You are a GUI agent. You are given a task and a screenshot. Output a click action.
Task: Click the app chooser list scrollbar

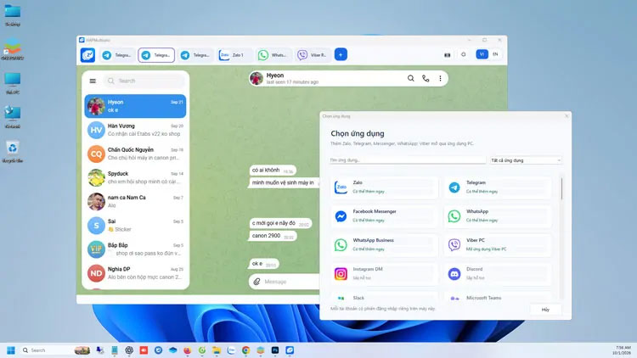pyautogui.click(x=562, y=188)
